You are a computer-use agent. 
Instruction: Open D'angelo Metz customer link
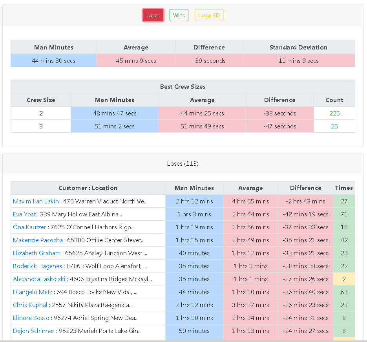click(x=33, y=292)
